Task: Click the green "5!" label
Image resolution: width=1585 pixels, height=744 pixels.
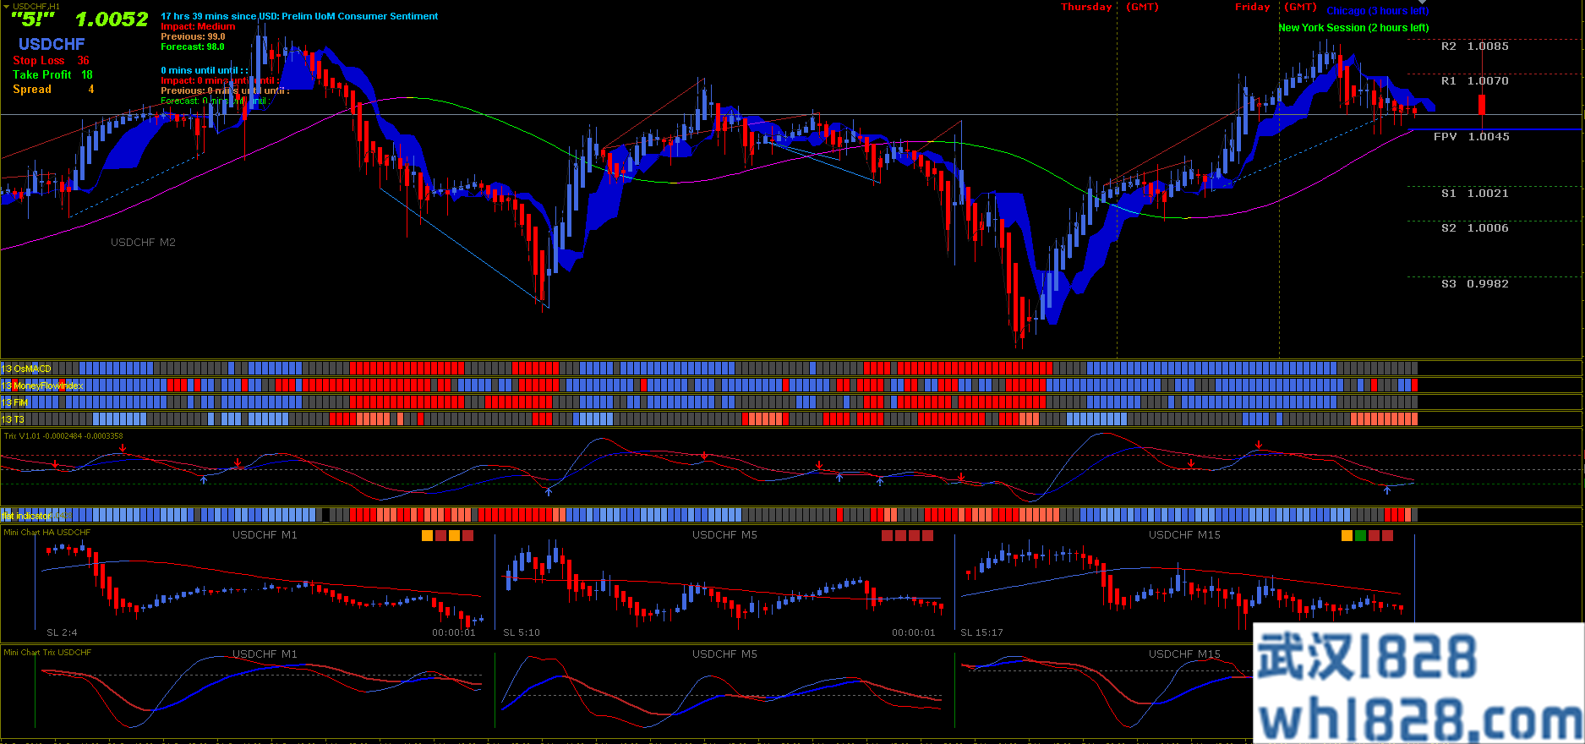Action: tap(33, 19)
